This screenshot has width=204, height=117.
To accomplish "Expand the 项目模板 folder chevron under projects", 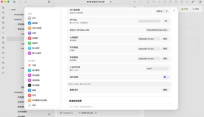I will pos(16,24).
